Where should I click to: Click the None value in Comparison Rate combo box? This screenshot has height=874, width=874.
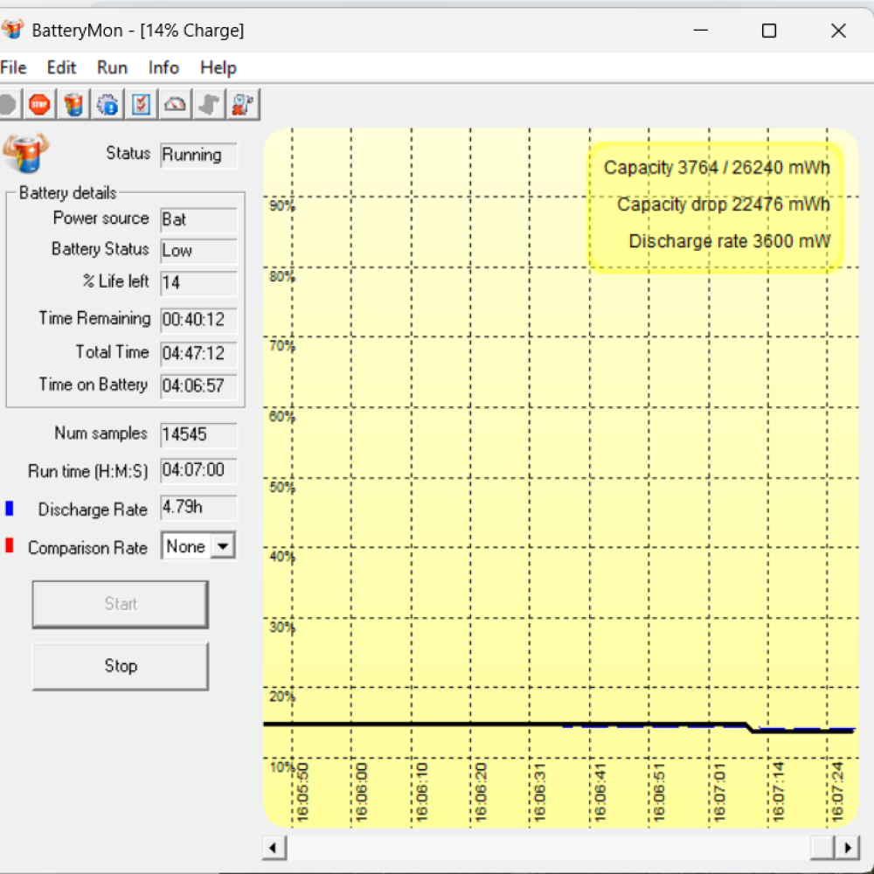pyautogui.click(x=186, y=546)
